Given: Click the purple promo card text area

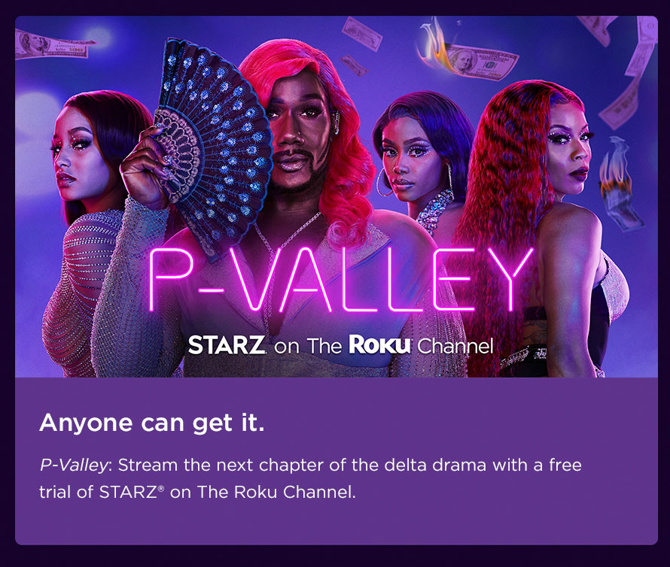Looking at the screenshot, I should (x=337, y=461).
